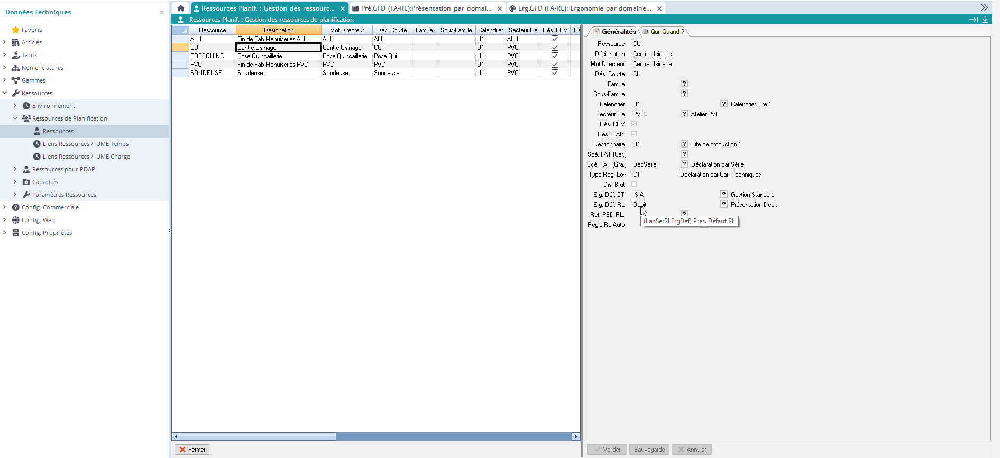Select Liens Ressources / UME Charge item
Image resolution: width=1000 pixels, height=458 pixels.
[86, 157]
